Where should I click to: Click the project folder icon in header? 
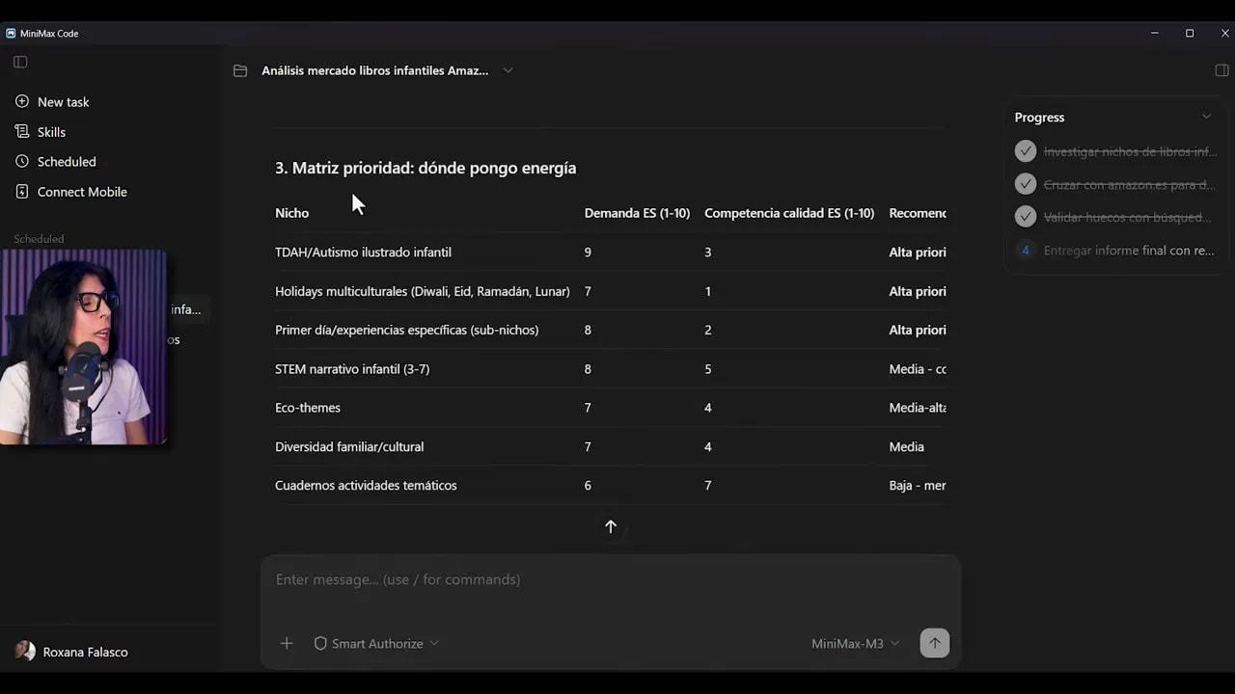[x=240, y=70]
